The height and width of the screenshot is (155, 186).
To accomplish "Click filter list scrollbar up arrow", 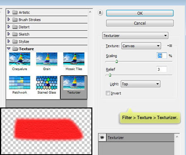I will pos(90,12).
